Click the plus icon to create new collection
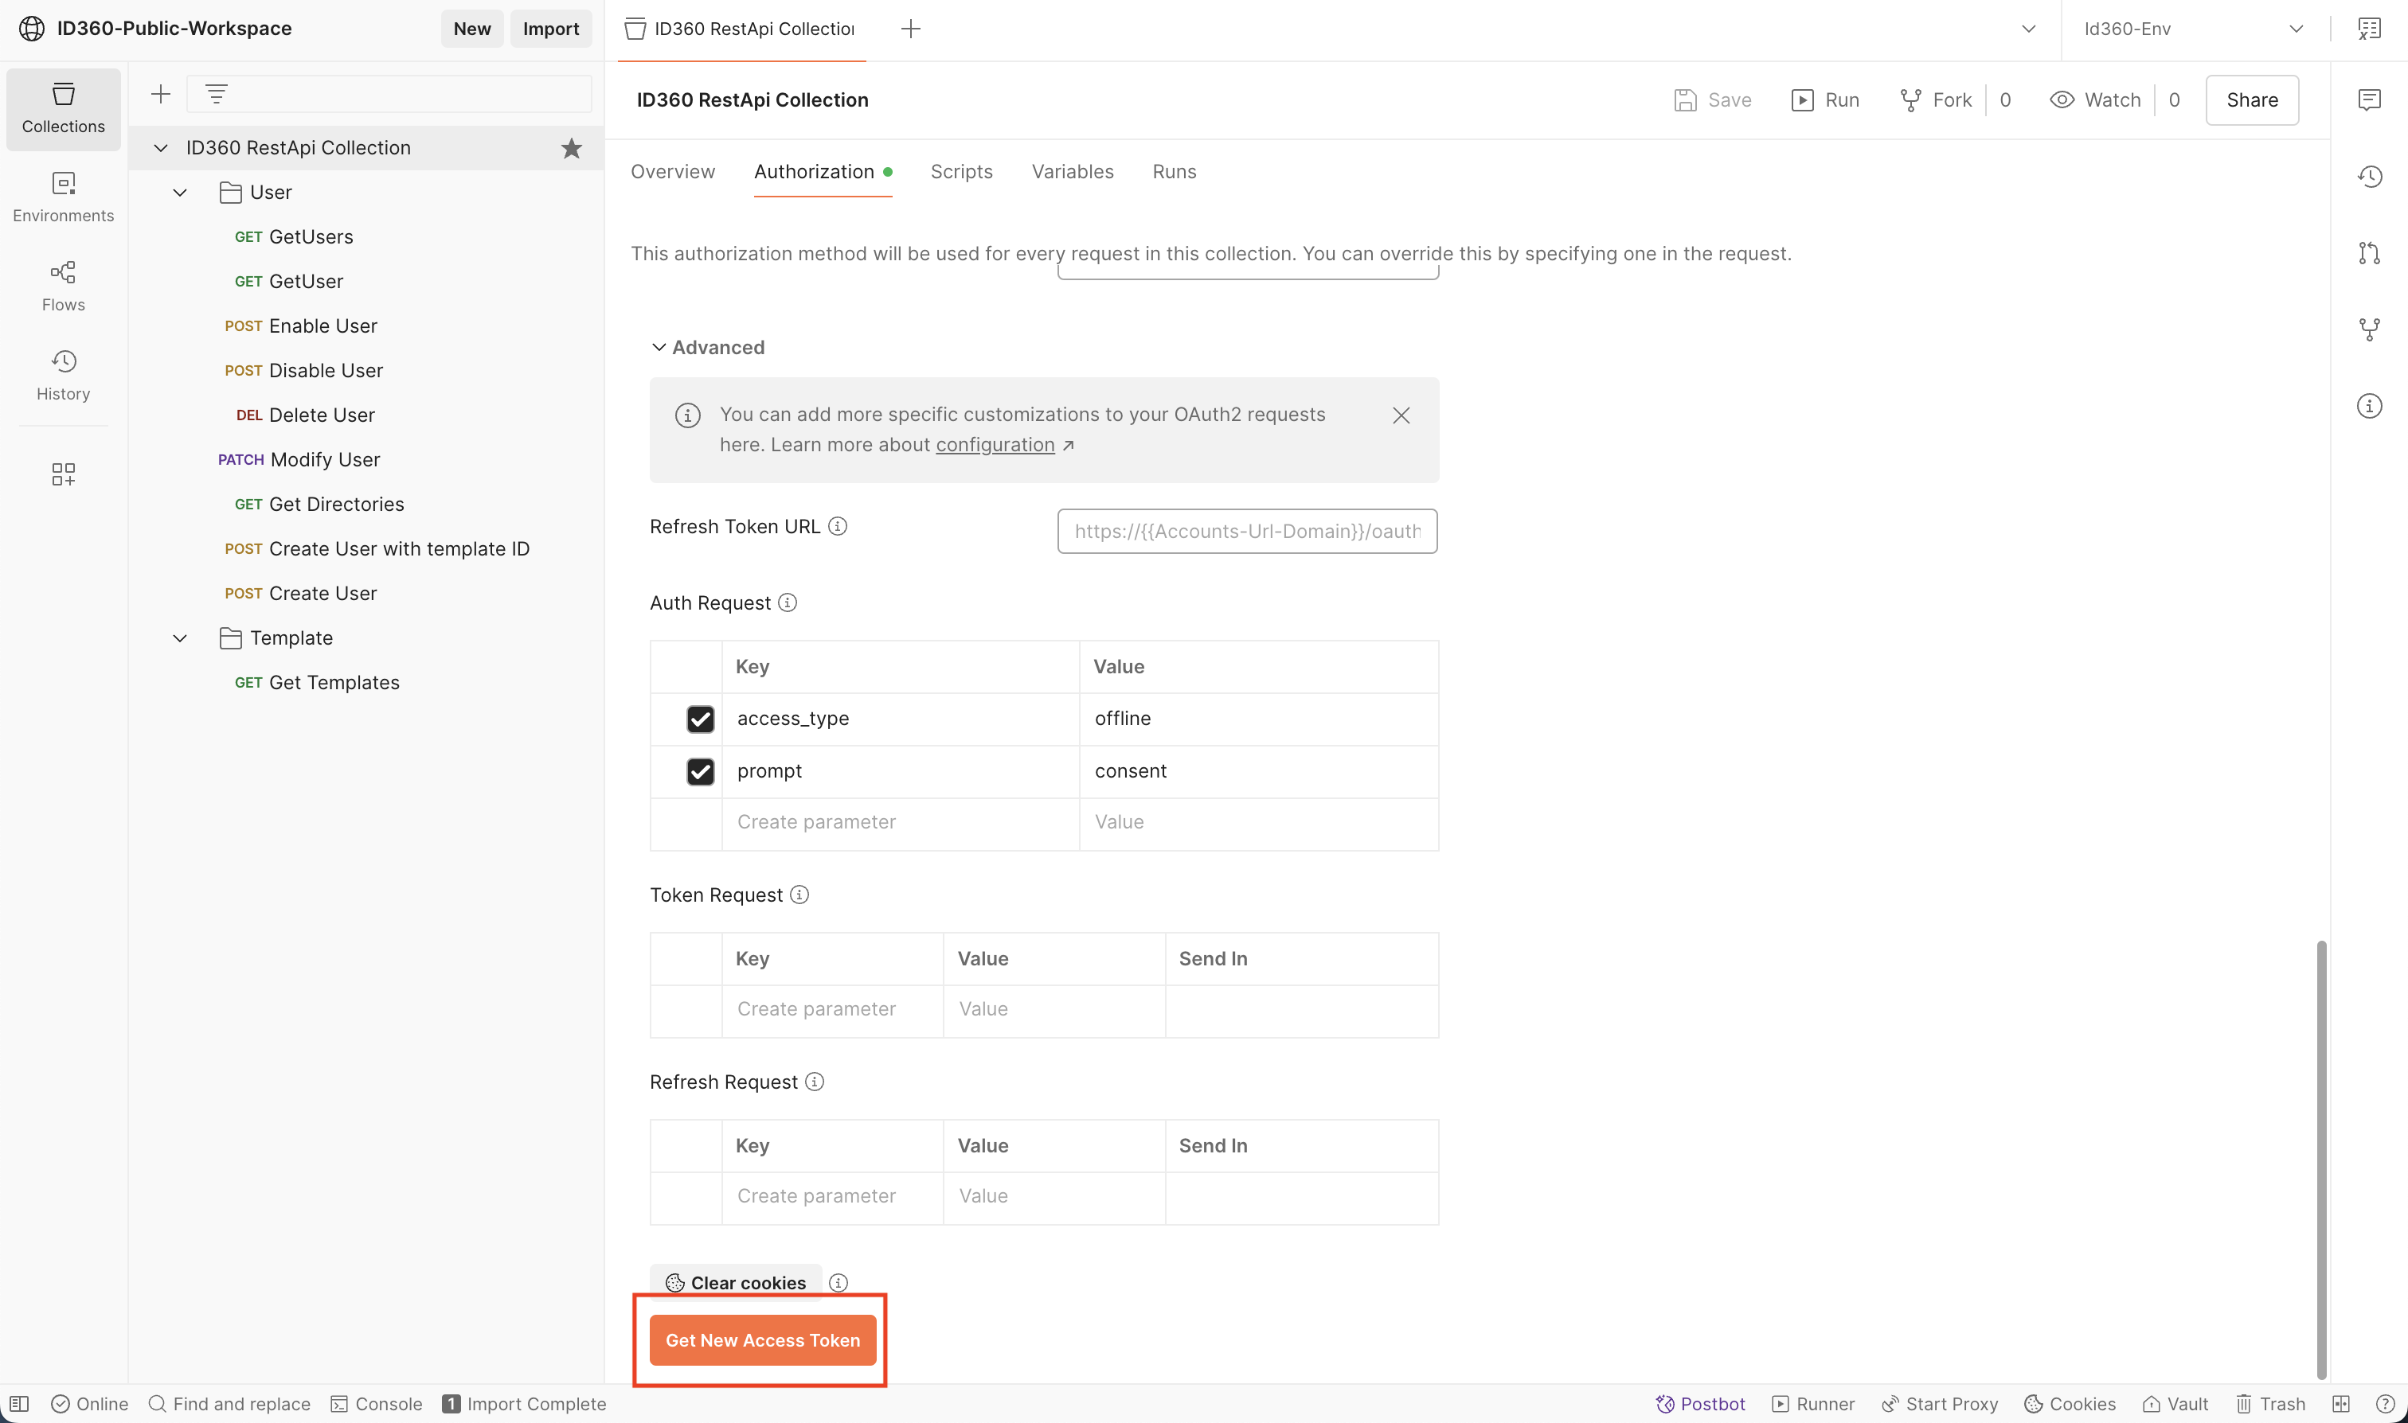This screenshot has height=1423, width=2408. click(161, 94)
